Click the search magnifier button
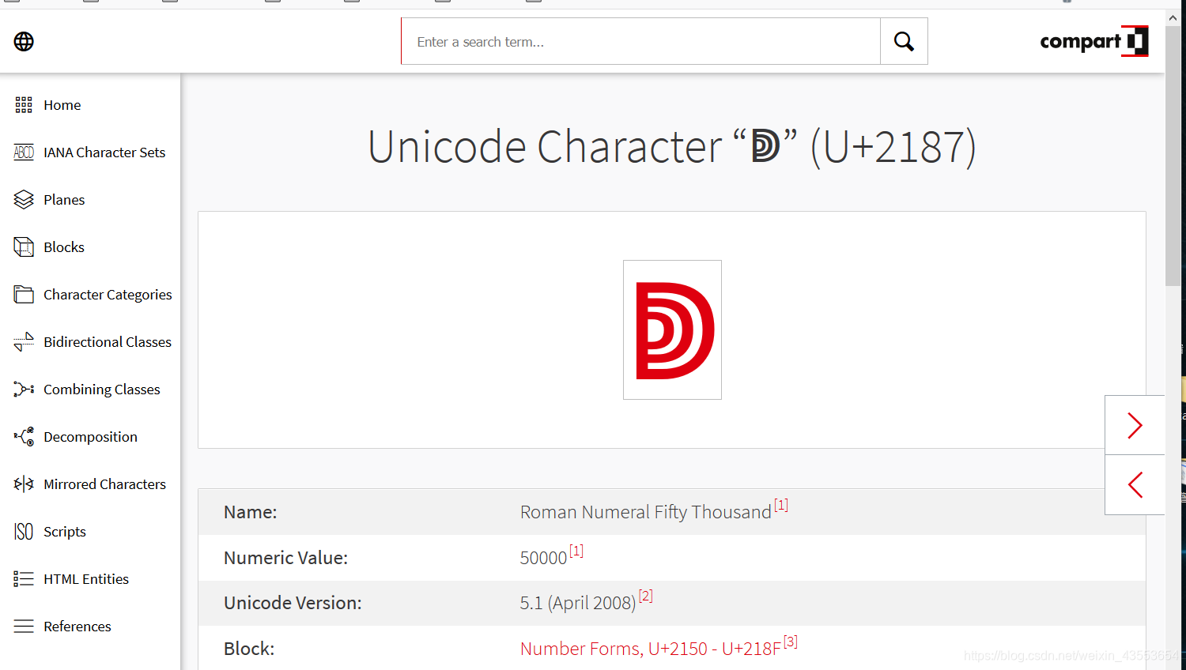This screenshot has width=1186, height=670. (904, 41)
